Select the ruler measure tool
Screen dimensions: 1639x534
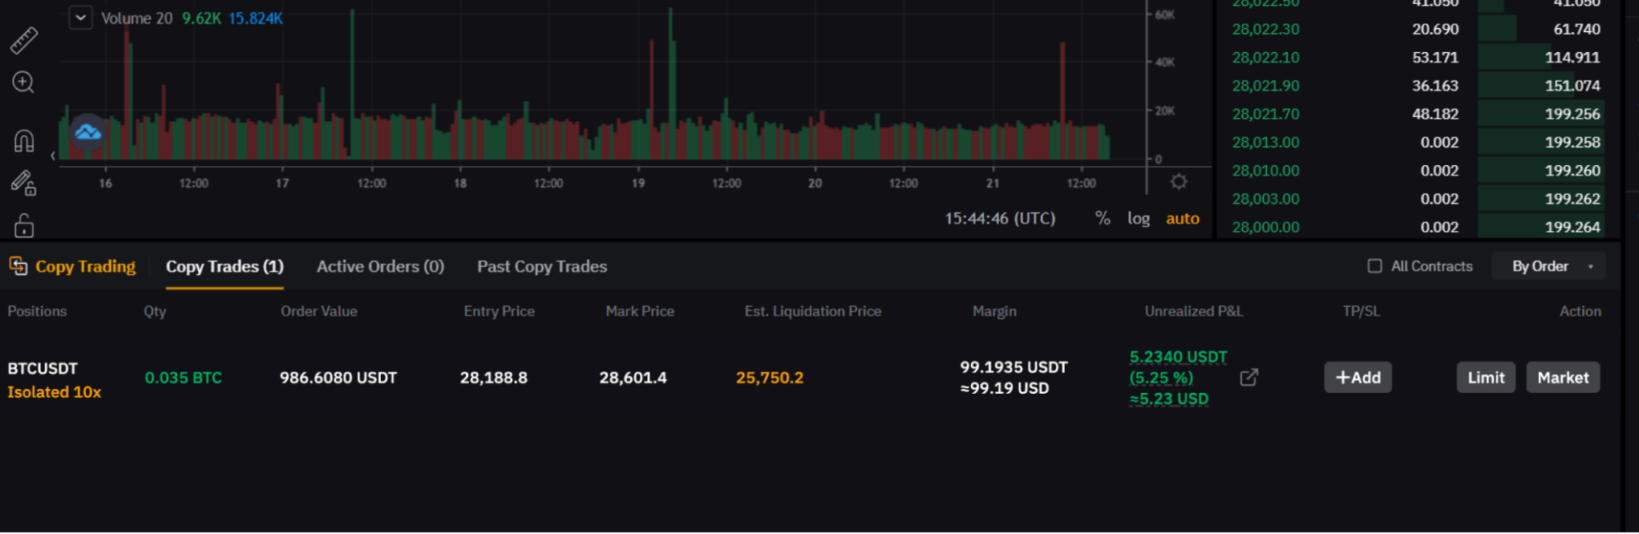tap(24, 40)
